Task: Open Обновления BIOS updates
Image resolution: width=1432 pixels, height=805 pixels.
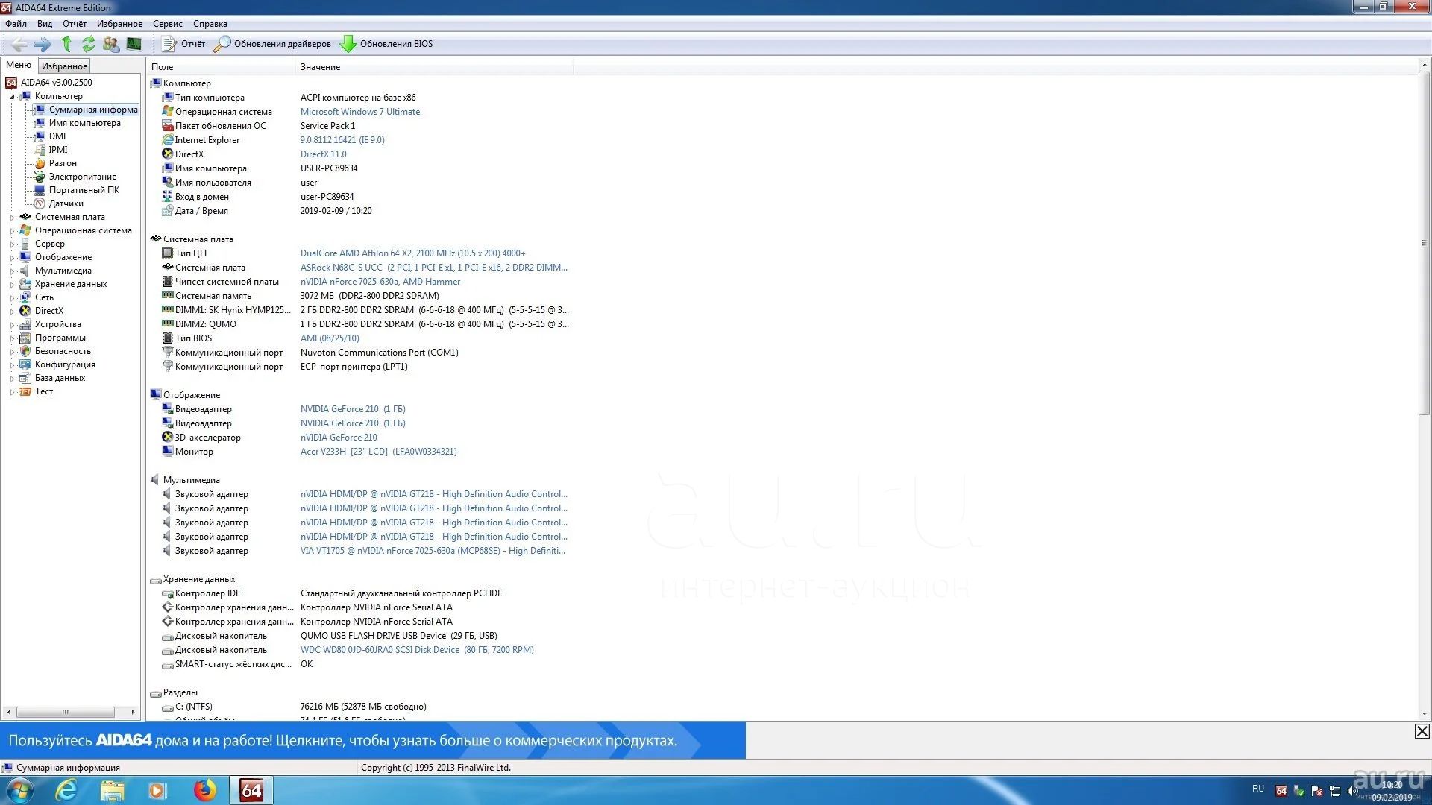Action: click(x=386, y=44)
